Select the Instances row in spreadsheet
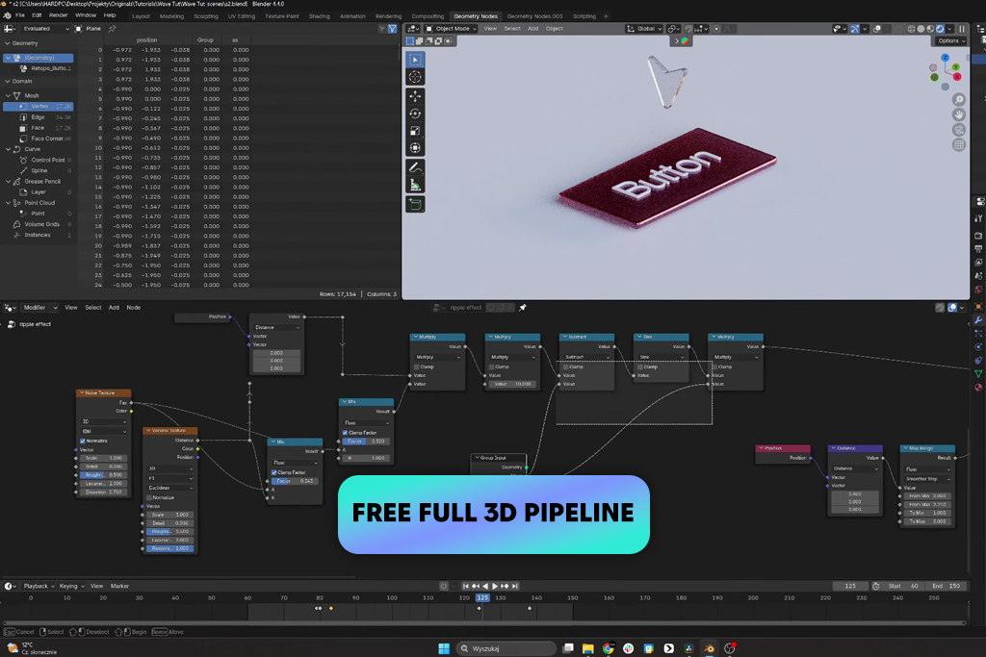The height and width of the screenshot is (657, 986). pyautogui.click(x=38, y=235)
